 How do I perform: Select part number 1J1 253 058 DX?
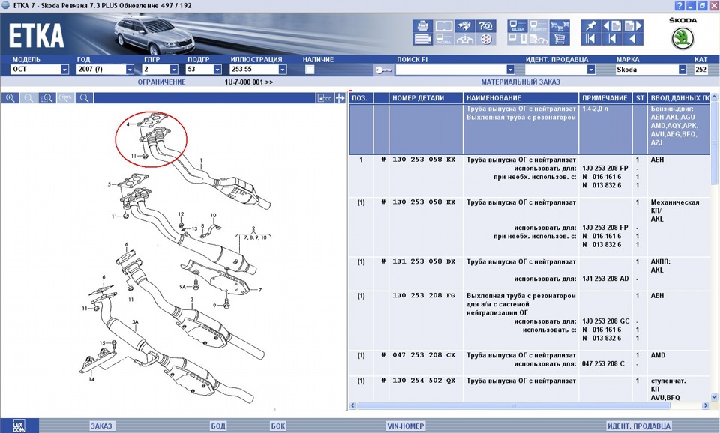423,261
